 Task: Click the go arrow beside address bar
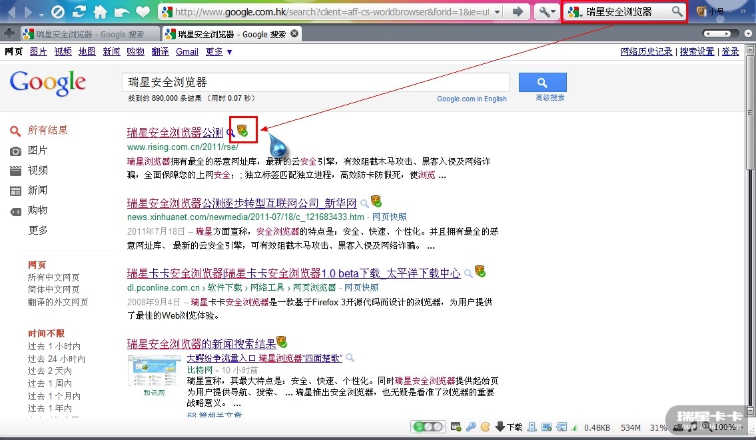[x=518, y=11]
